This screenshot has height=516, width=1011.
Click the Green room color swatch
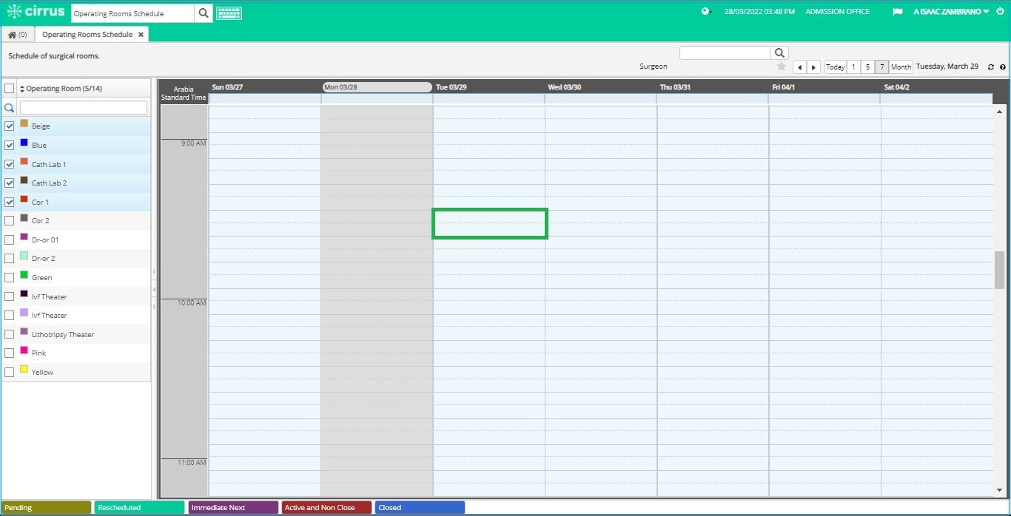24,275
